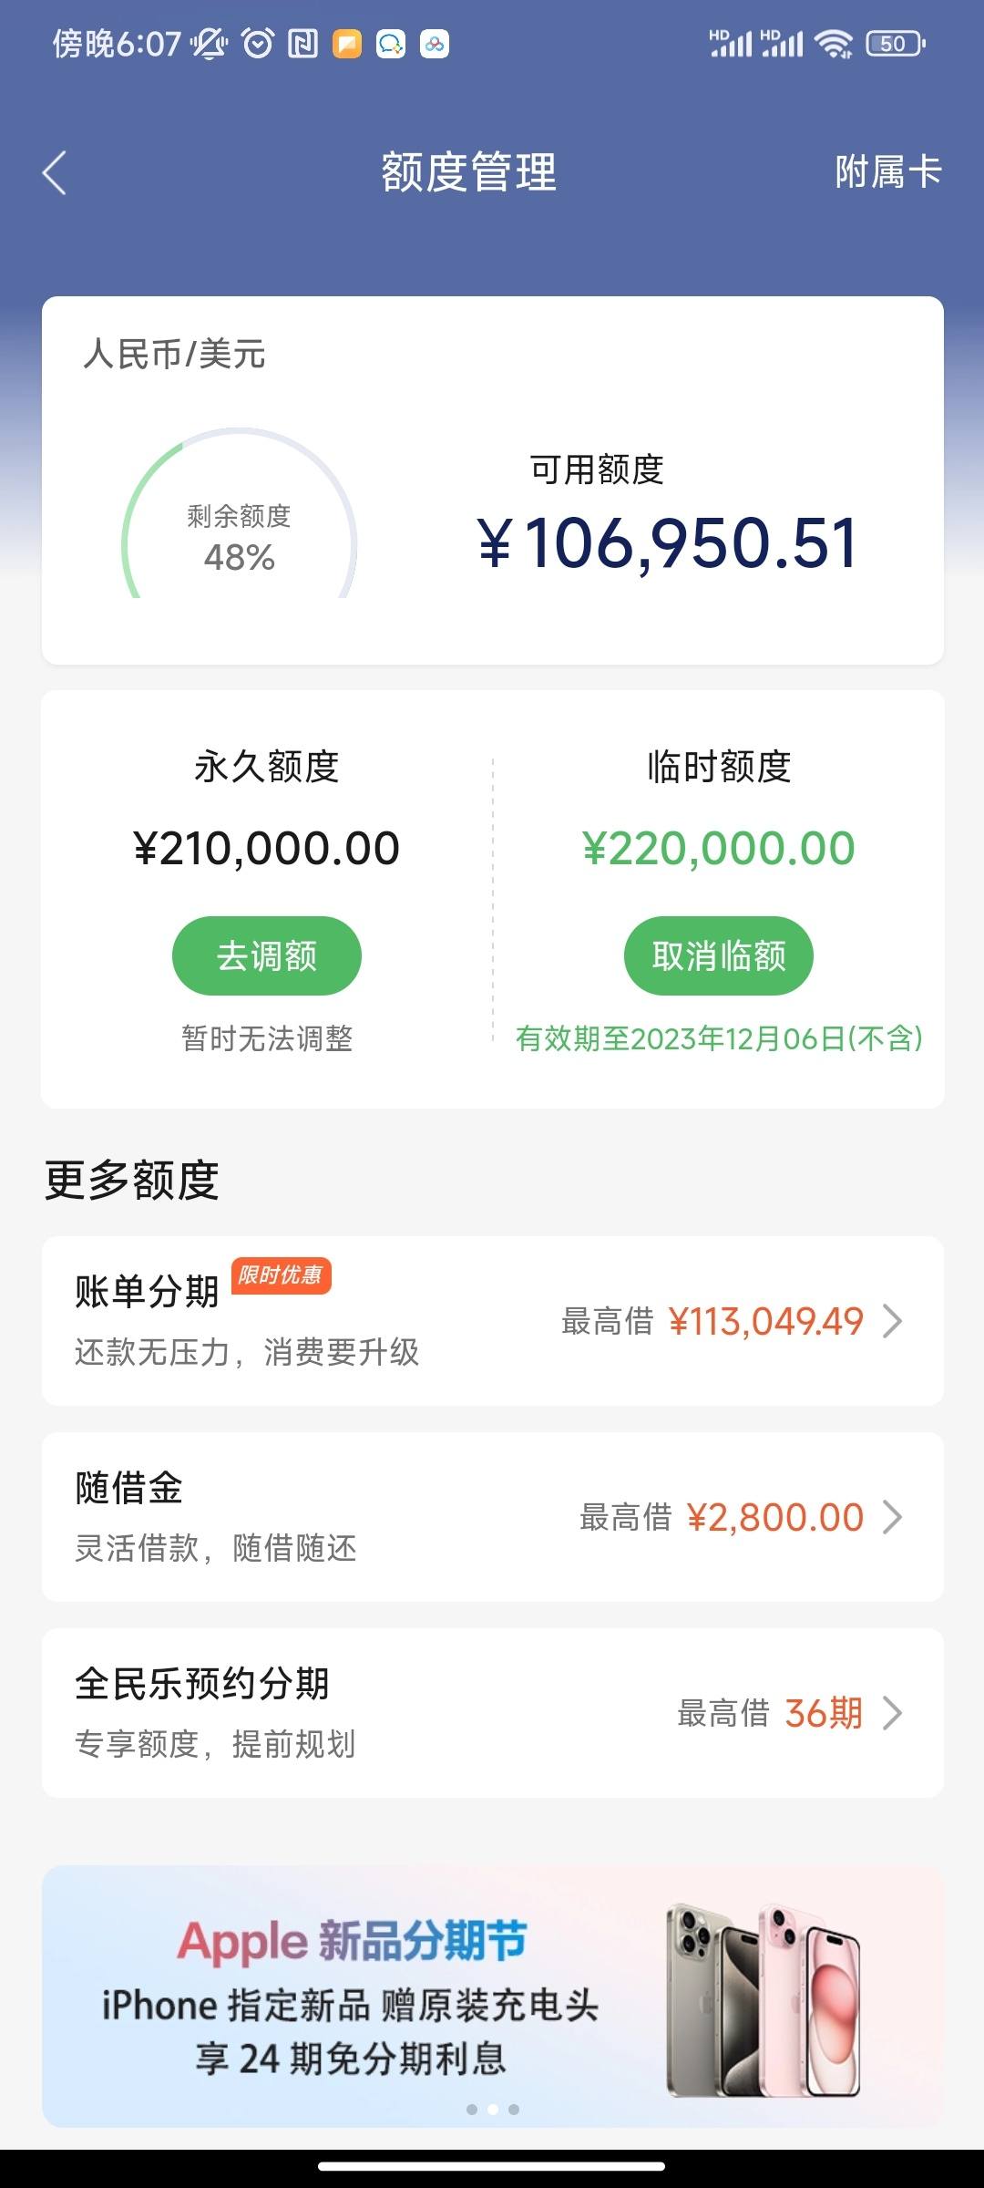Tap the NFC status bar icon
The width and height of the screenshot is (984, 2188).
pos(302,44)
